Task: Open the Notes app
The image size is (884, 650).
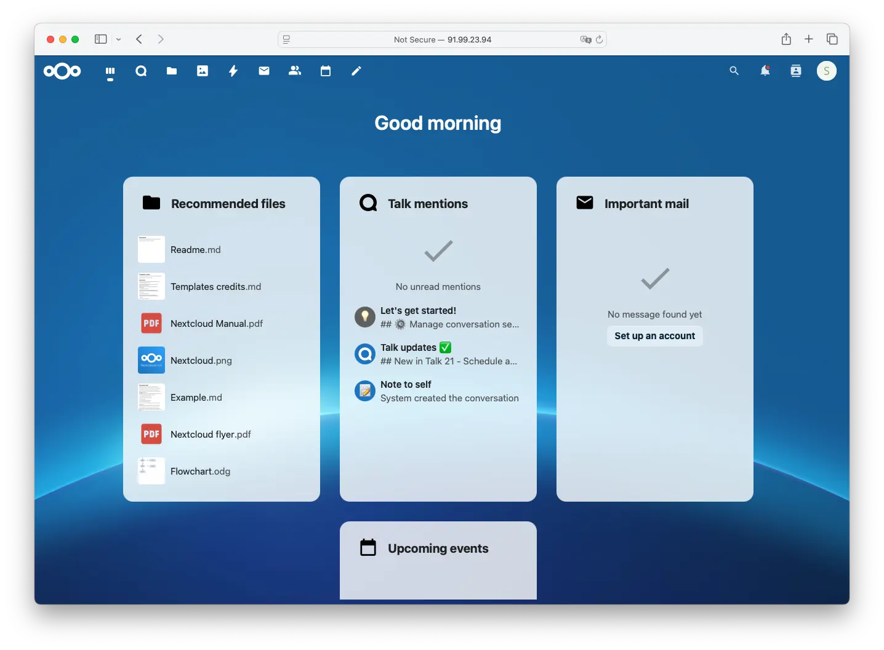Action: click(356, 71)
